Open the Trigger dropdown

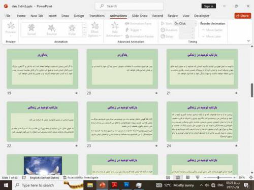134,30
